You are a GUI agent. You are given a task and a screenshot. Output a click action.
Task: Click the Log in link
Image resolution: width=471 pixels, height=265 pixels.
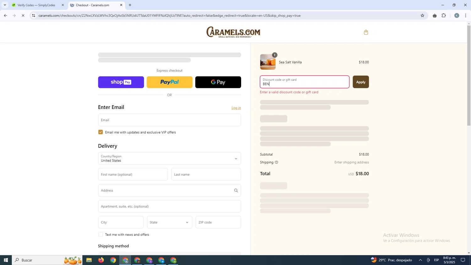coord(236,108)
